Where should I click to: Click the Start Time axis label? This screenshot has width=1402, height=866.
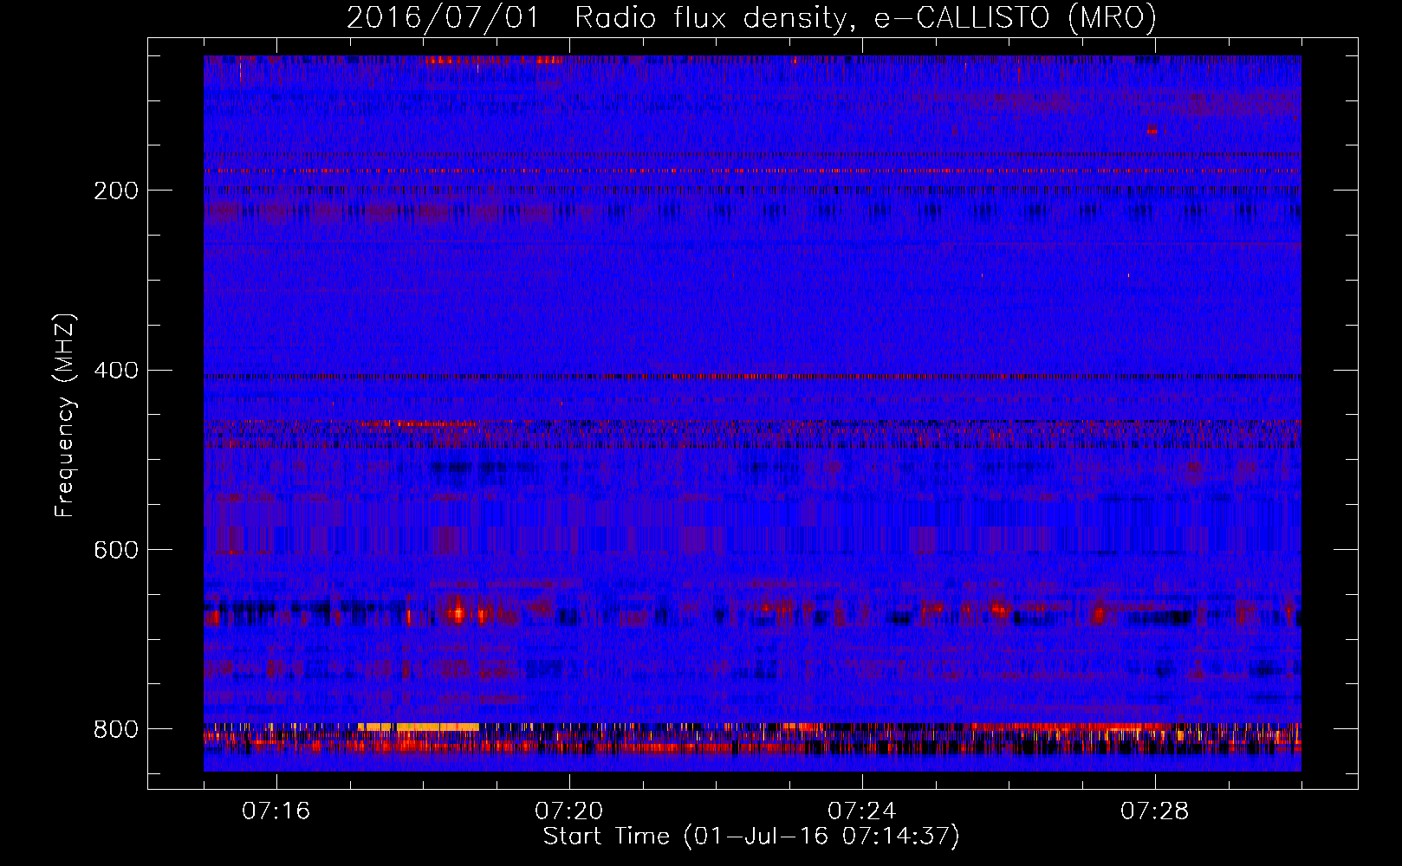click(x=751, y=837)
